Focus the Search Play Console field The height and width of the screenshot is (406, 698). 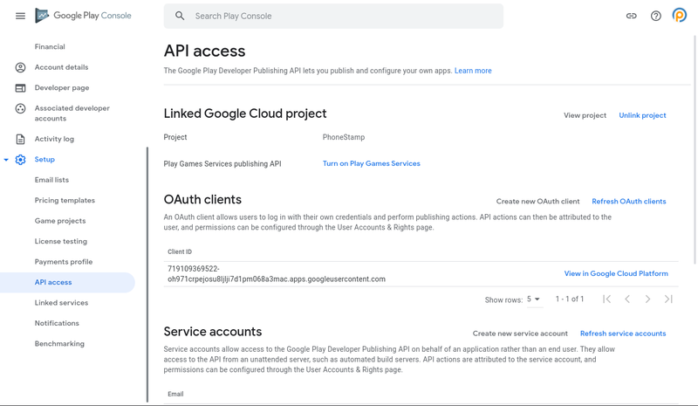pyautogui.click(x=333, y=16)
